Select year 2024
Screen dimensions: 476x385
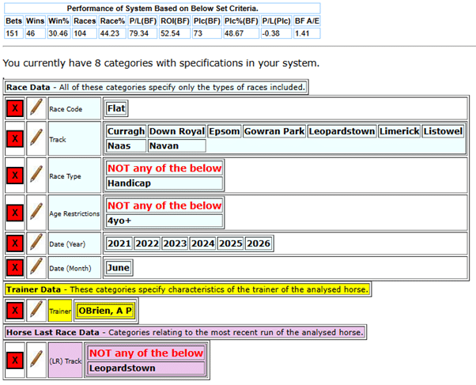[x=202, y=243]
